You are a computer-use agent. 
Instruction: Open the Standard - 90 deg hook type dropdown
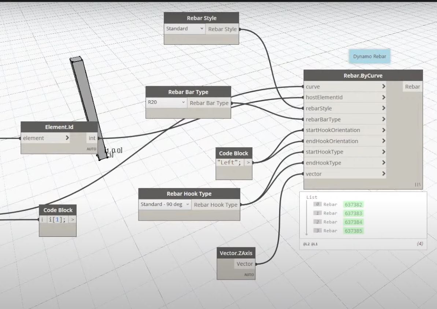(165, 205)
